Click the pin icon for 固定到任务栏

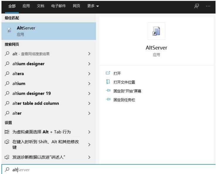[x=108, y=99]
